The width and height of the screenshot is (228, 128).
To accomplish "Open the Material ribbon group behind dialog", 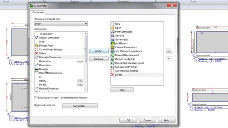I will 74,1.
